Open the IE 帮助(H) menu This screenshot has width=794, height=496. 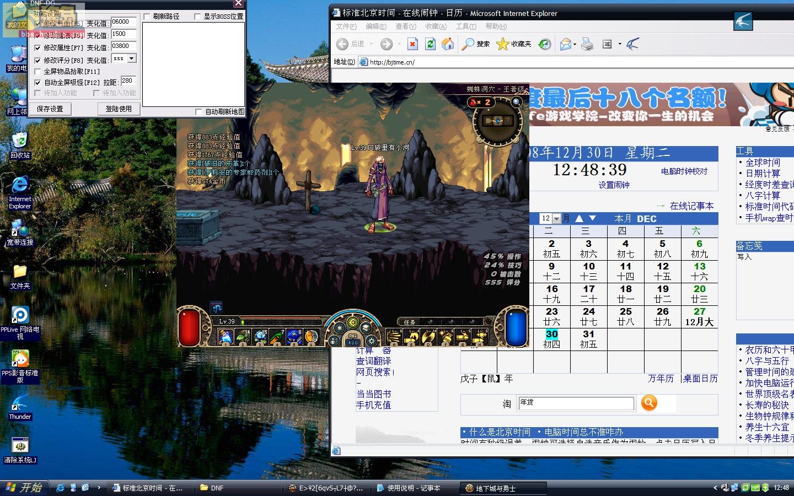pyautogui.click(x=496, y=26)
